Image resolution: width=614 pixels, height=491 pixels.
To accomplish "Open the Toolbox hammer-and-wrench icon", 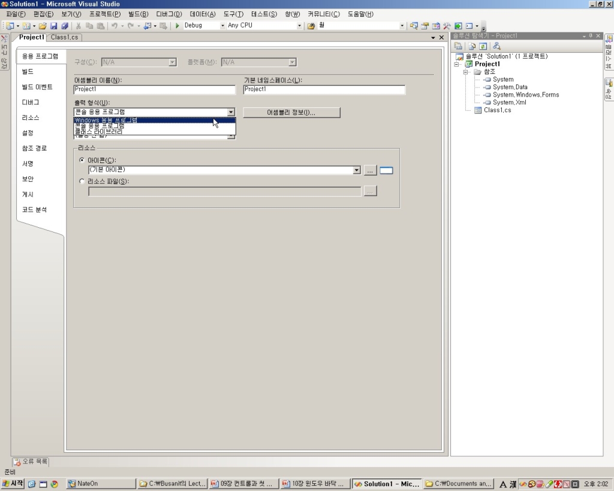I will tap(447, 26).
